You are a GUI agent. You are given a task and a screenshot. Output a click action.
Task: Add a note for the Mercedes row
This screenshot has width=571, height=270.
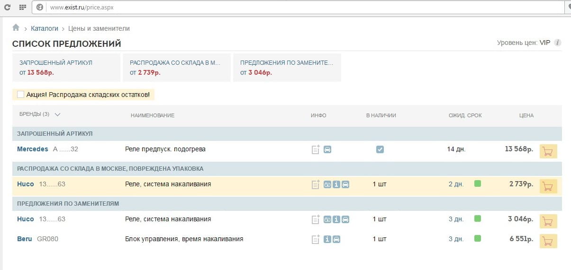point(316,149)
